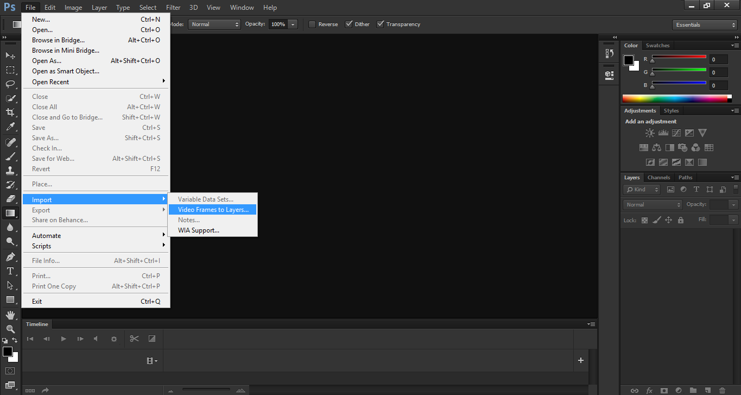Open the Essentials workspace dropdown
Image resolution: width=741 pixels, height=395 pixels.
pyautogui.click(x=704, y=24)
